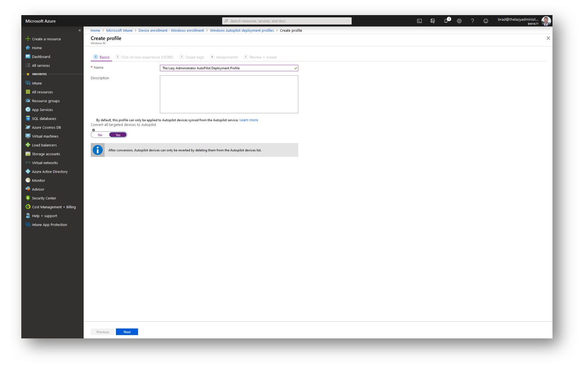Click the Virtual machines icon
Viewport: 582px width, 365px height.
click(x=28, y=136)
